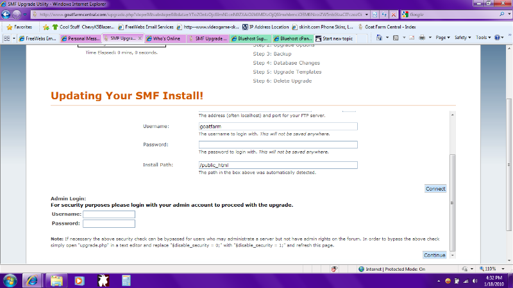Open the Calculator taskbar icon
This screenshot has height=288, width=513.
coord(126,281)
